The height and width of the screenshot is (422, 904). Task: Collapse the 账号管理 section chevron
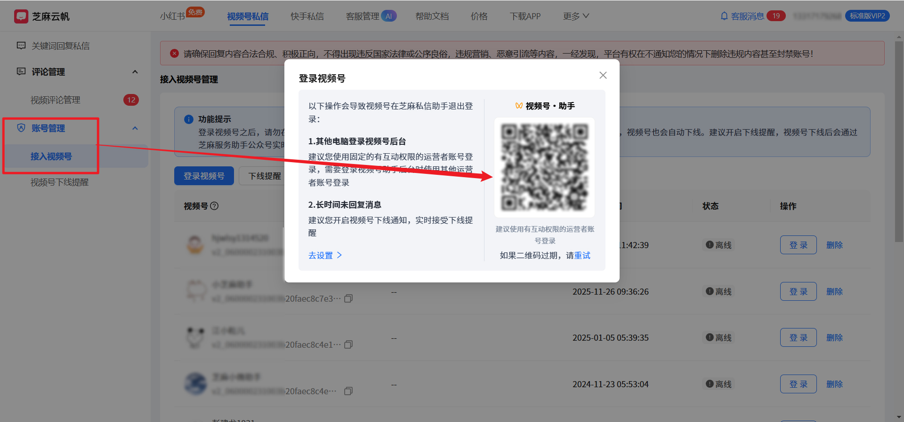[x=135, y=128]
